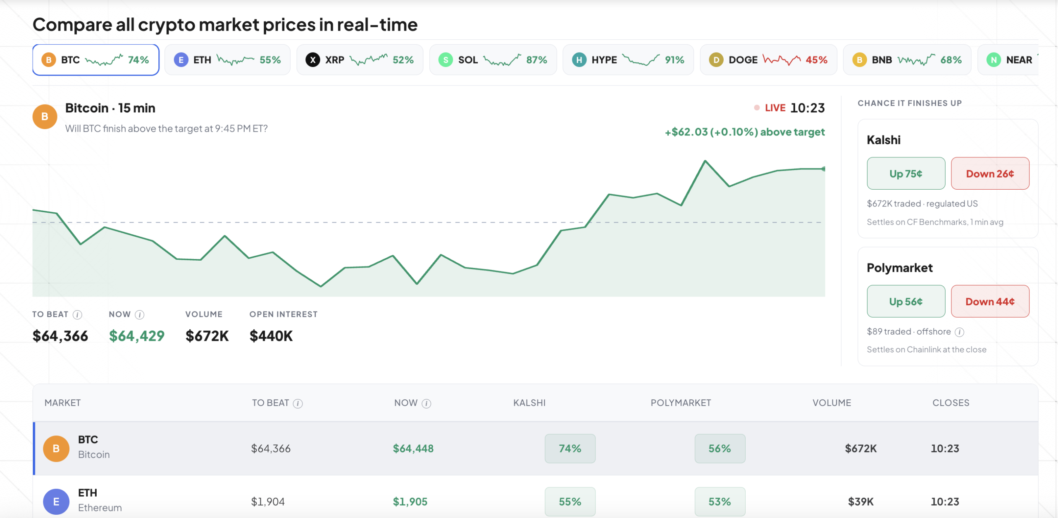Click info icon in TO BEAT table header
The image size is (1058, 518).
298,404
